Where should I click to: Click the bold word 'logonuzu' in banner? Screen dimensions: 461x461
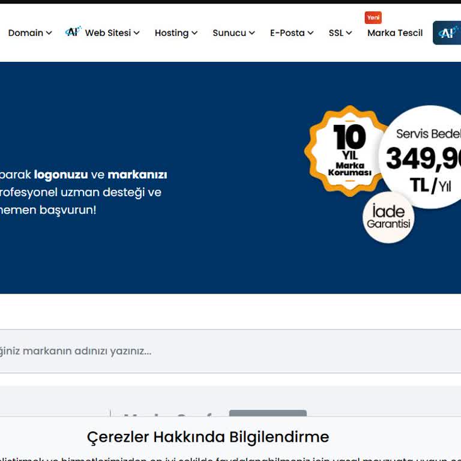click(61, 175)
